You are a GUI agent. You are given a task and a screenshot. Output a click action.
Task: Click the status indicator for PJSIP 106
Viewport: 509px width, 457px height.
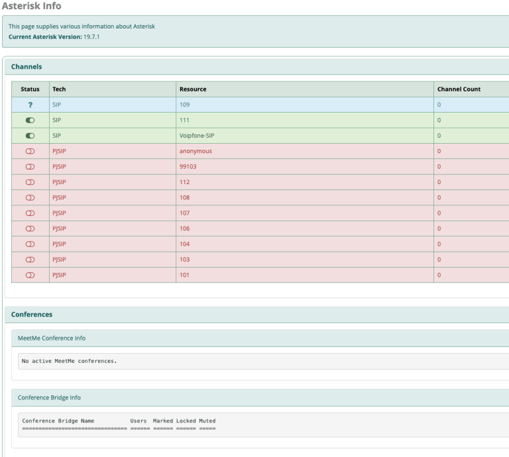[x=30, y=228]
